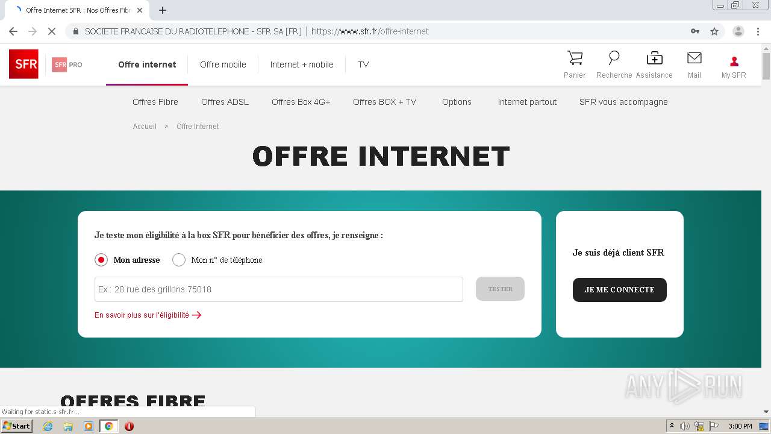The width and height of the screenshot is (771, 434).
Task: Show hidden system tray icons
Action: point(672,426)
